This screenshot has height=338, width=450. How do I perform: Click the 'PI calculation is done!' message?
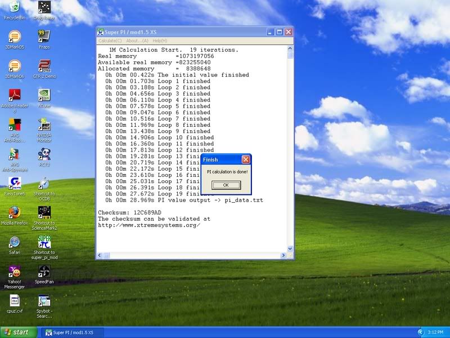click(x=227, y=172)
